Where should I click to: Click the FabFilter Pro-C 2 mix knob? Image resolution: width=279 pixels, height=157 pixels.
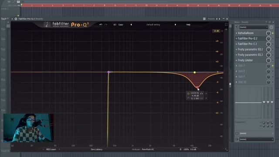(x=269, y=44)
